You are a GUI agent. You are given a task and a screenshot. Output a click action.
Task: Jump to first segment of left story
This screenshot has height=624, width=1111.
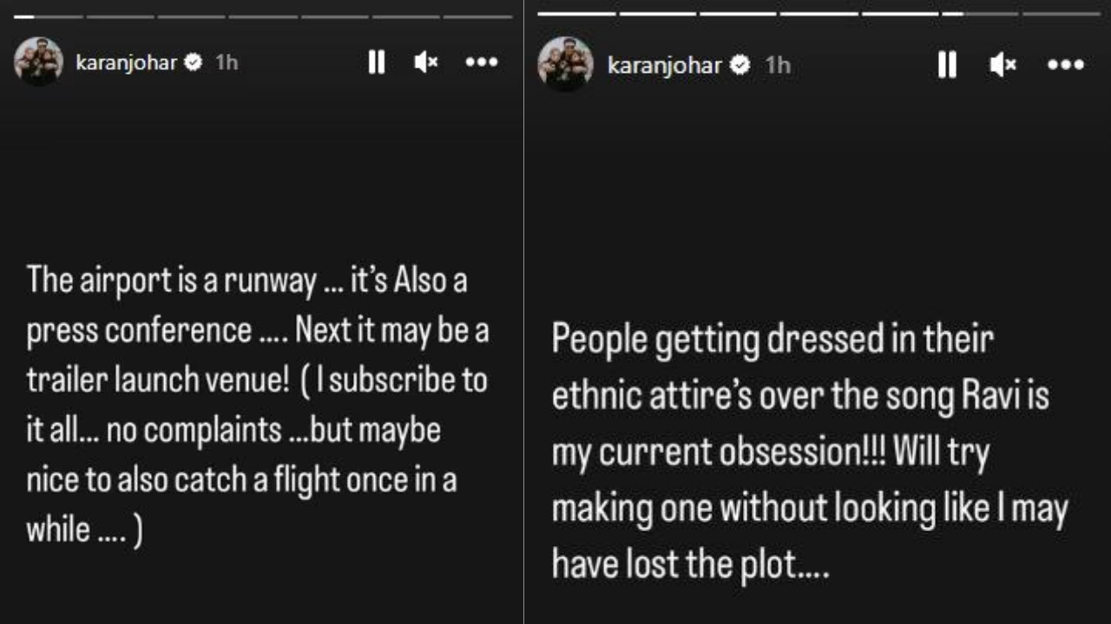(x=49, y=16)
